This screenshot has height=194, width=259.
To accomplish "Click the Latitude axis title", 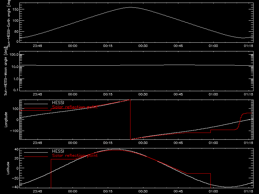I will pyautogui.click(x=8, y=168).
